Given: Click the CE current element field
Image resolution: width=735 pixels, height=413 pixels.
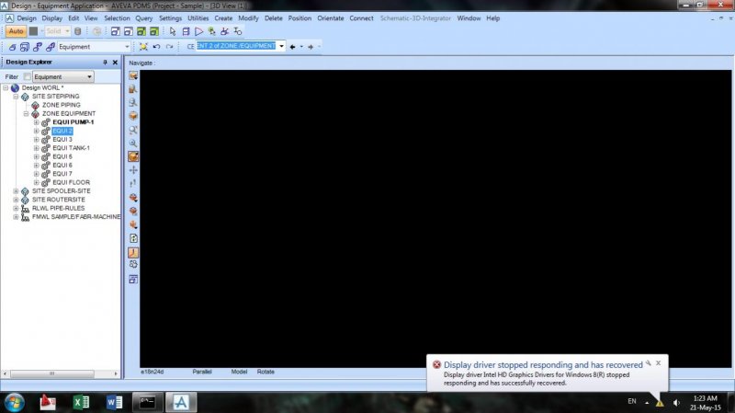Looking at the screenshot, I should coord(237,46).
